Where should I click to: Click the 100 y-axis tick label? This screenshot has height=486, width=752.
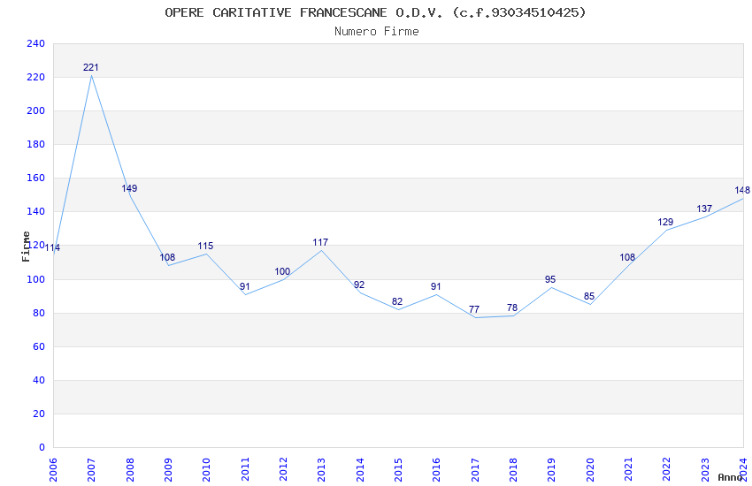(35, 279)
